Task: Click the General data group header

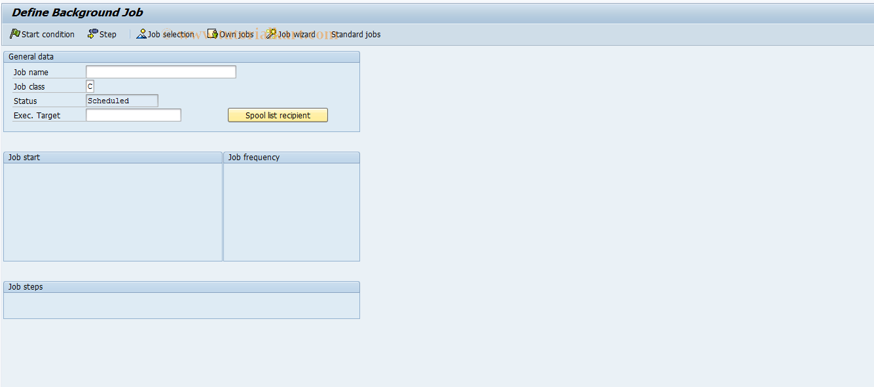Action: pos(181,57)
